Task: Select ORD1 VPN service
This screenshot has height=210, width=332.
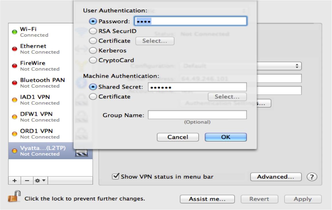Action: 41,134
